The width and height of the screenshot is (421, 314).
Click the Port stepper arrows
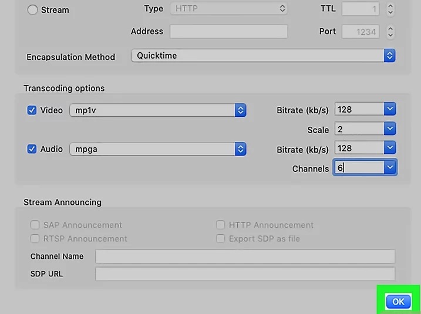coord(390,32)
